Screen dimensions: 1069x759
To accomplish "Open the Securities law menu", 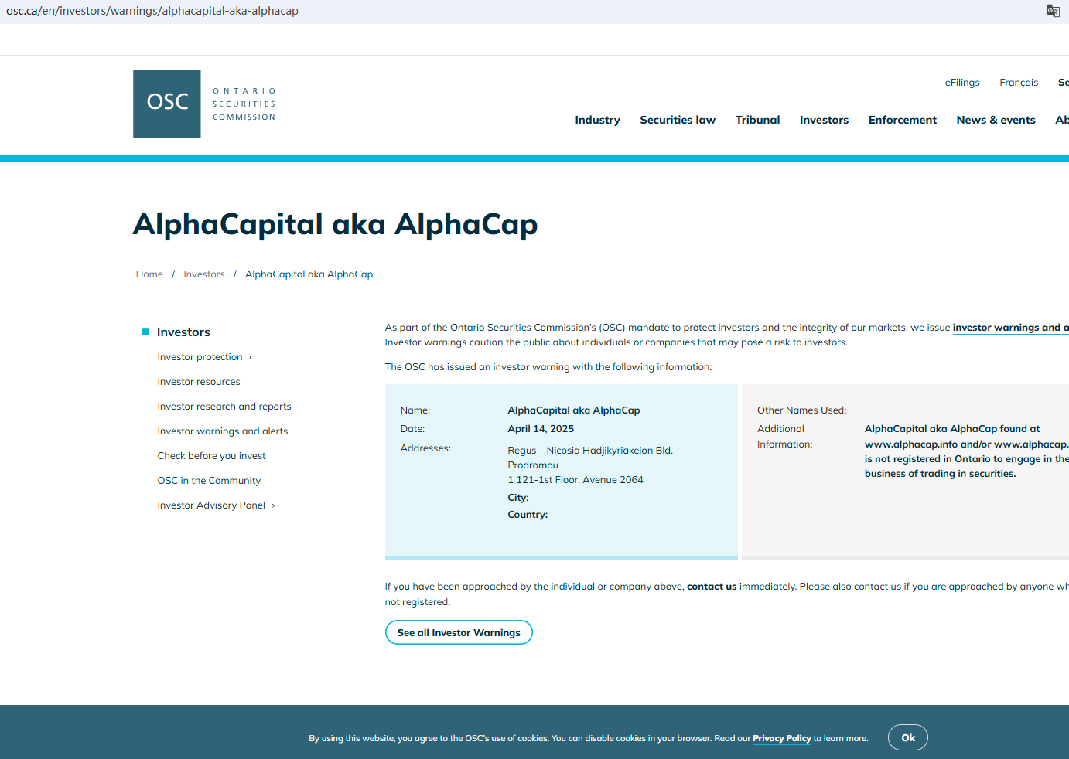I will (678, 120).
